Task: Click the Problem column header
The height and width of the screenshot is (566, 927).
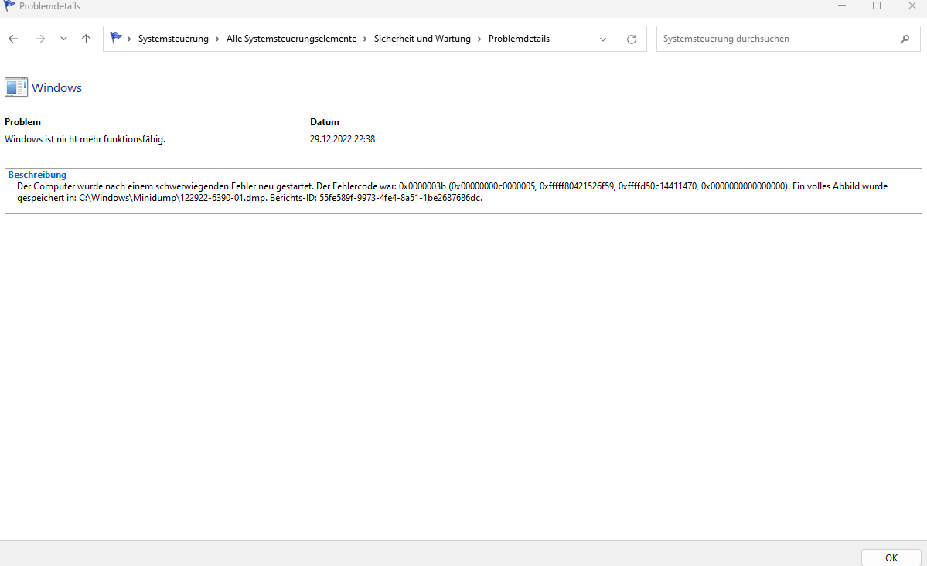Action: pos(22,122)
